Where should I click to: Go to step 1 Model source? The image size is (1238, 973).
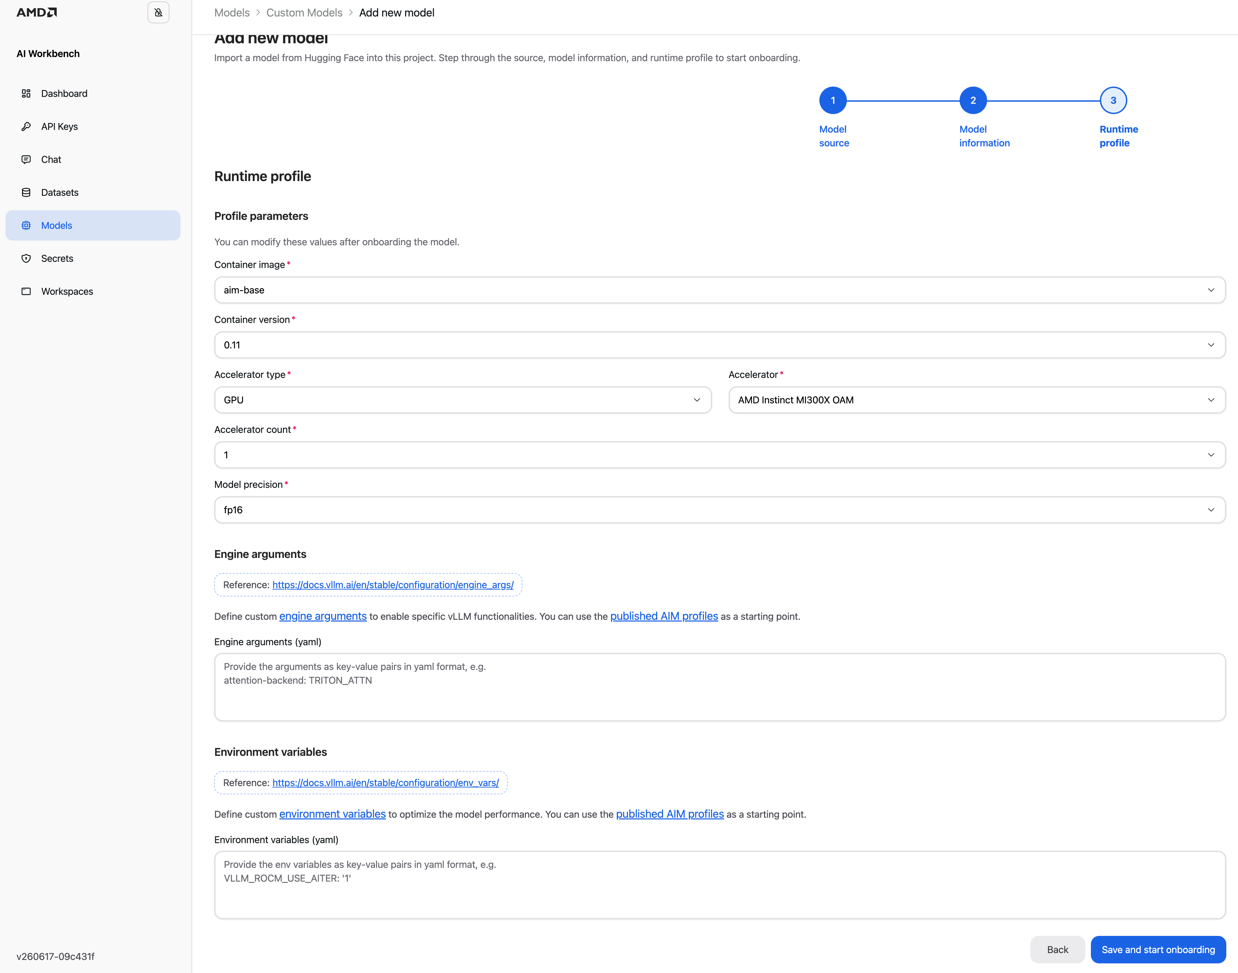point(833,100)
